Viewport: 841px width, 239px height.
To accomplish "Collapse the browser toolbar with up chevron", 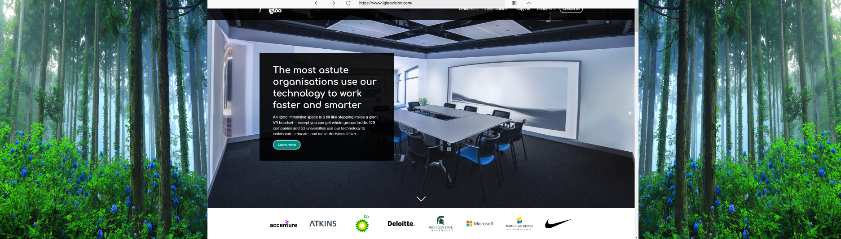I will (x=528, y=3).
